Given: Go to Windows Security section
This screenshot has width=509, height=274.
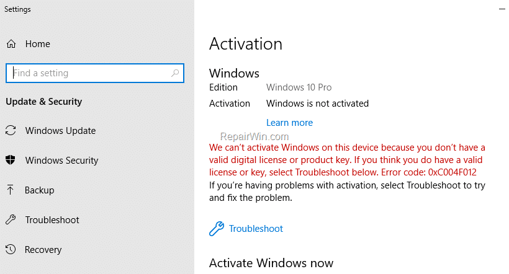Looking at the screenshot, I should 61,160.
